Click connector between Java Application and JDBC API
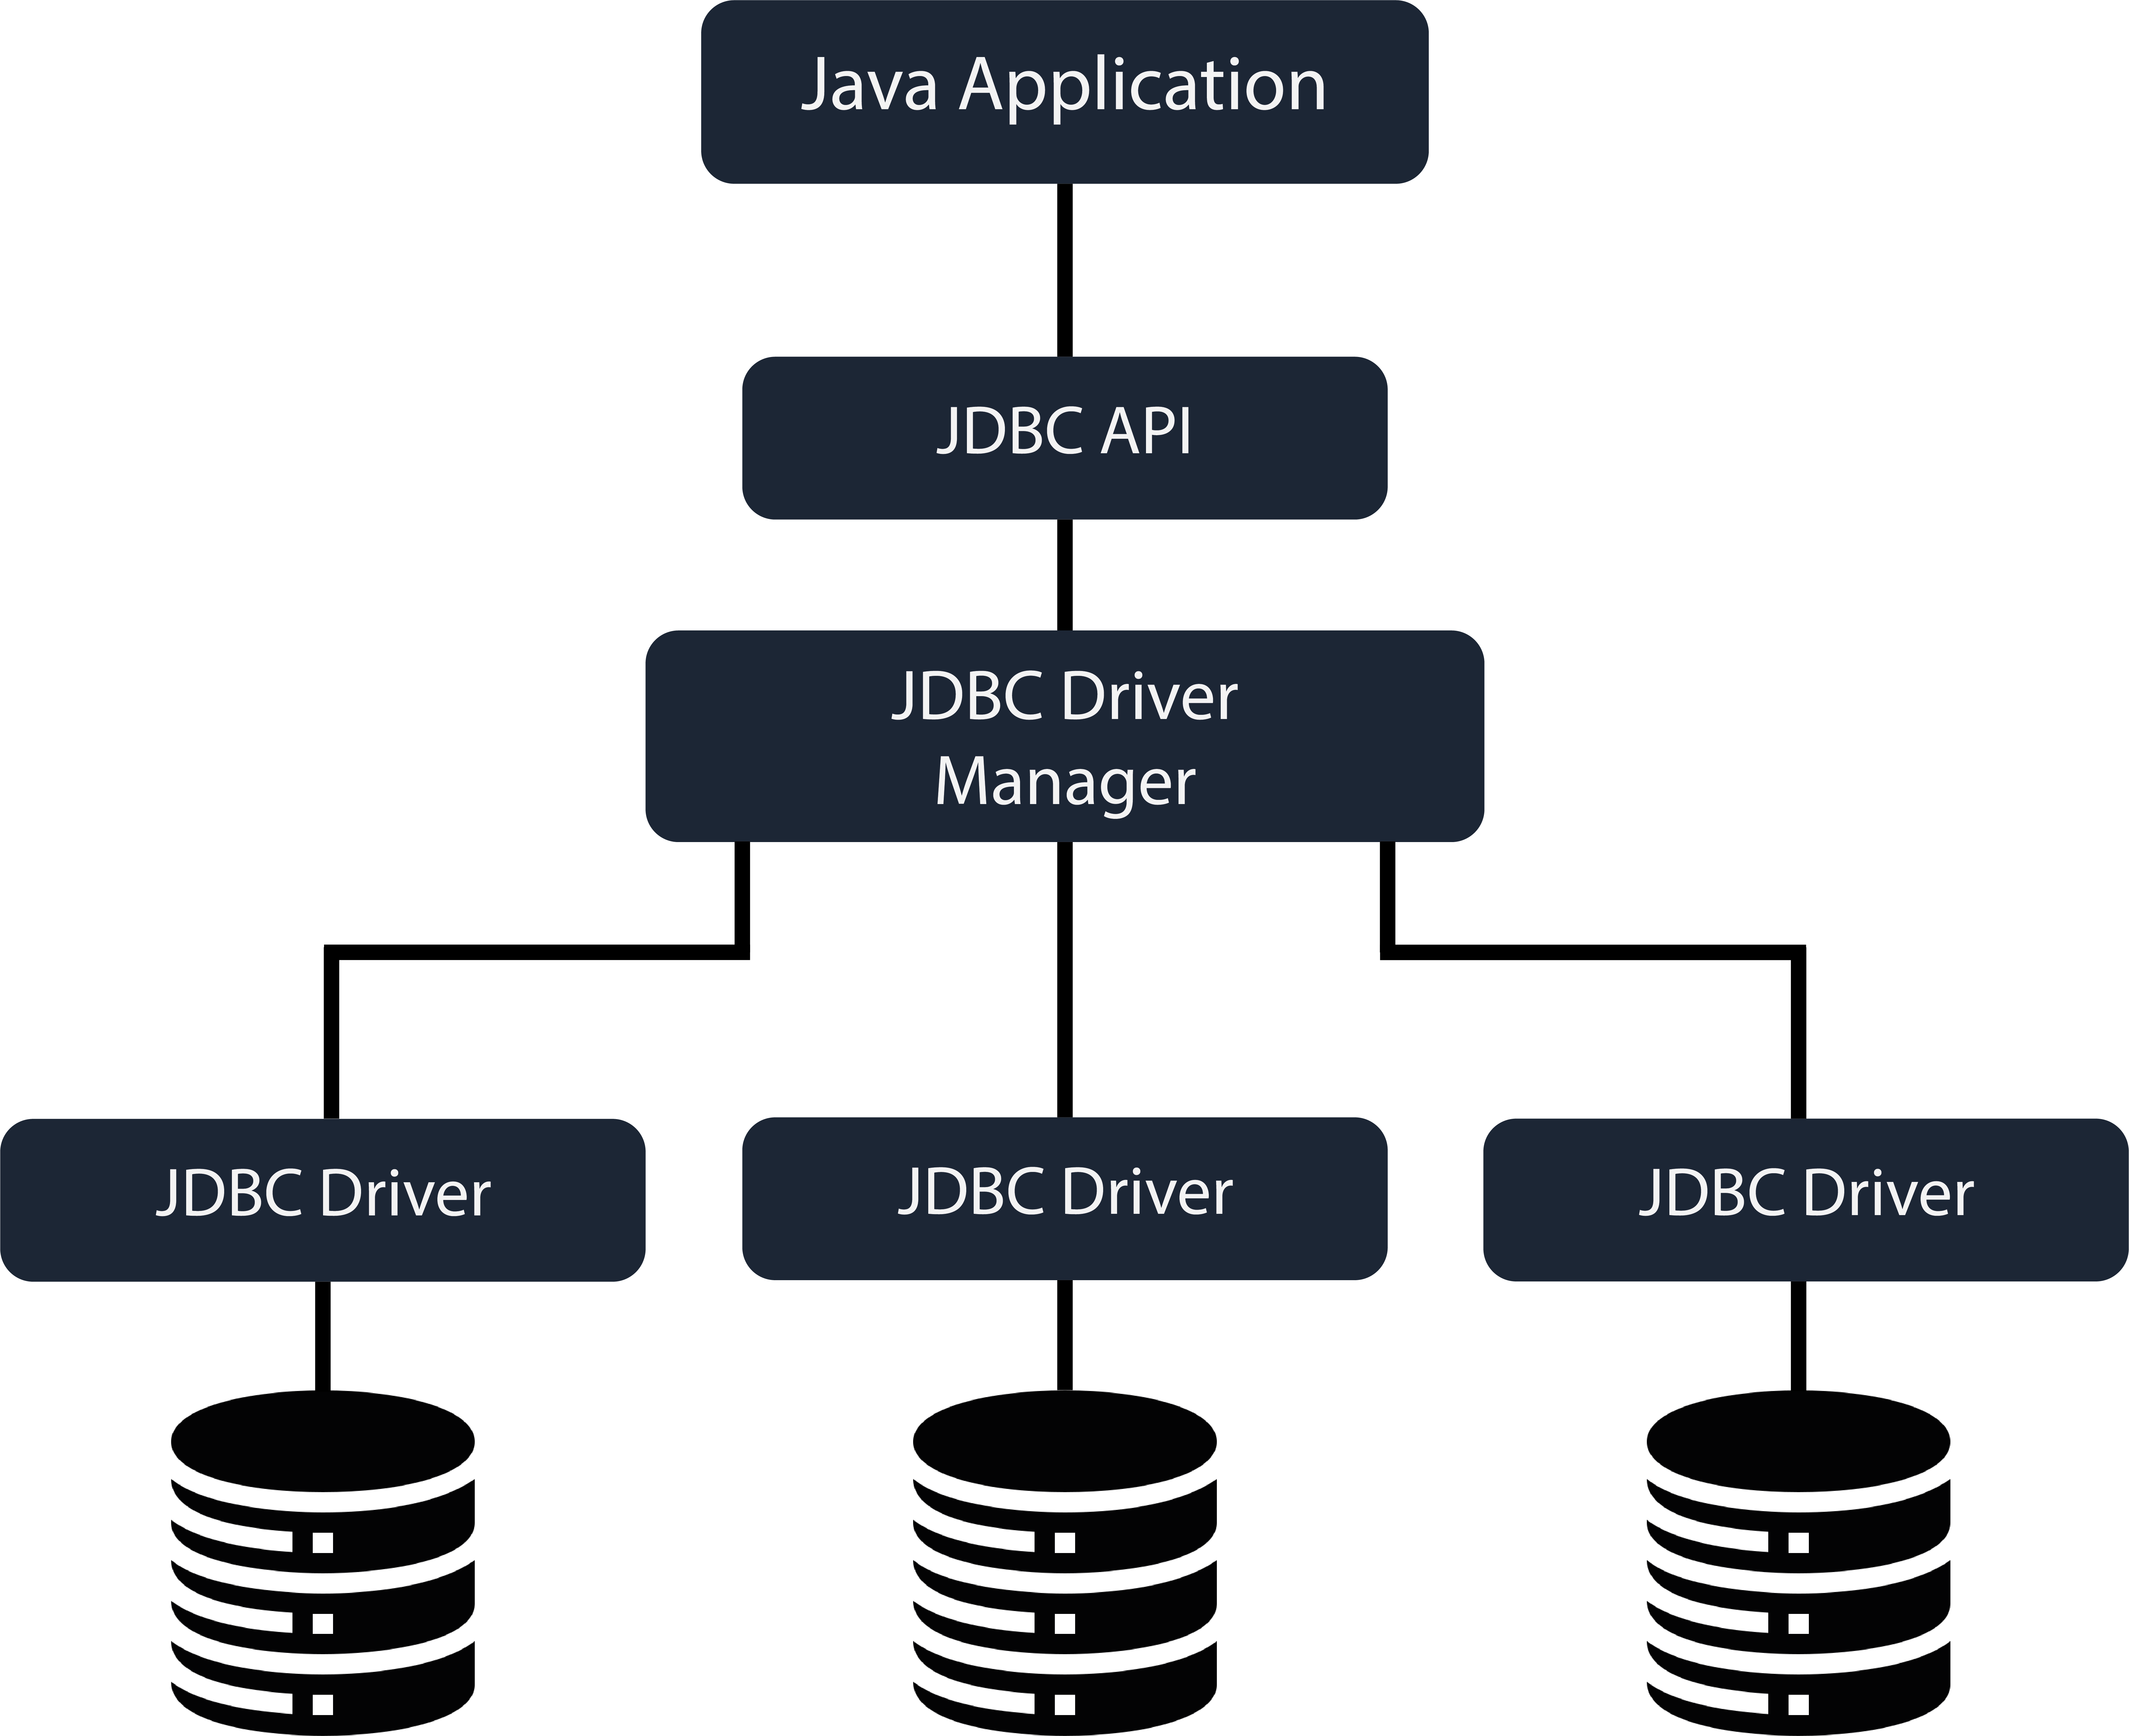 coord(1065,270)
